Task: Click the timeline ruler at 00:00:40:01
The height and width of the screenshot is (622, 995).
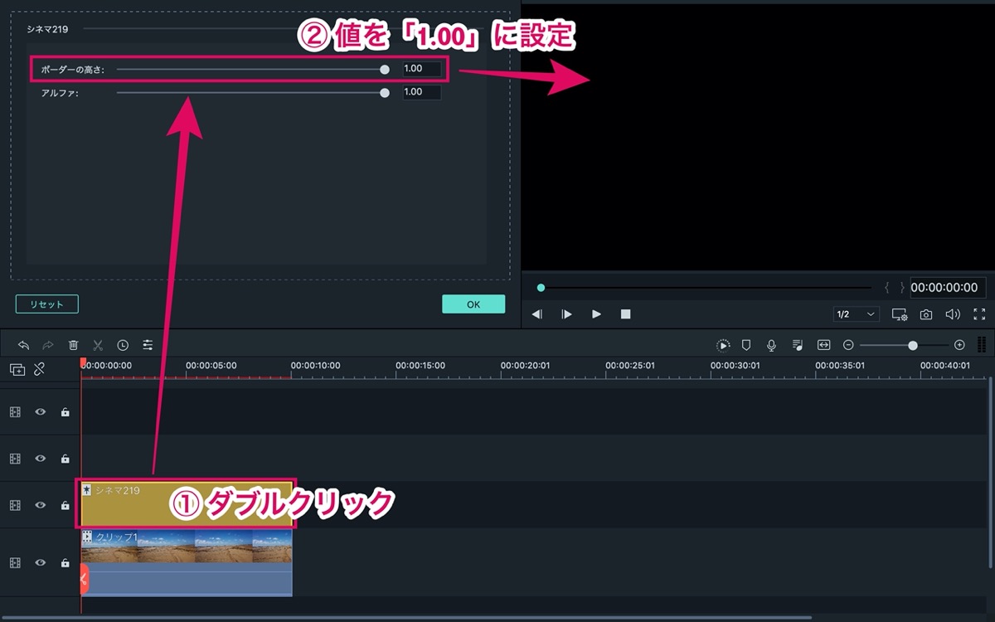Action: (945, 365)
